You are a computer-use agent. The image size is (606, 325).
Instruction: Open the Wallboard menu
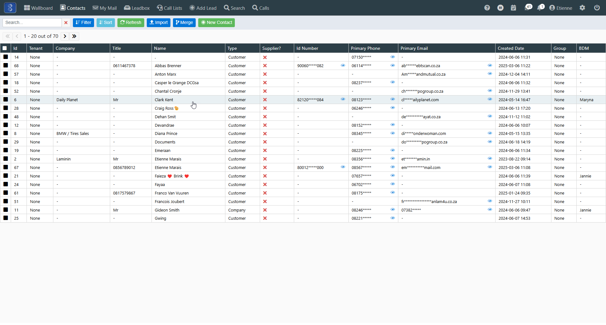click(x=38, y=8)
